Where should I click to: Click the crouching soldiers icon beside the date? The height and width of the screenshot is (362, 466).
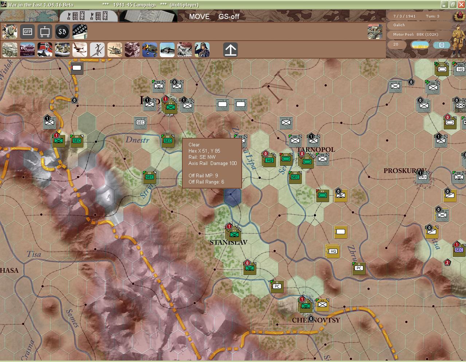(375, 32)
